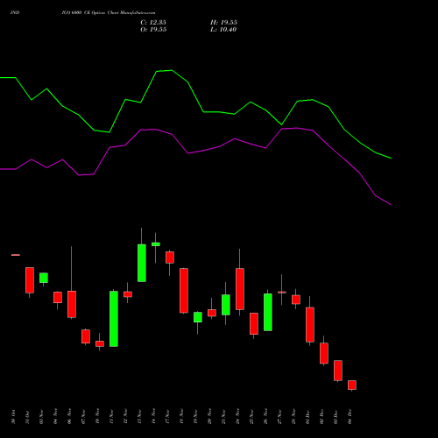Click the '30 Oct' date axis label
The image size is (438, 438).
point(13,417)
